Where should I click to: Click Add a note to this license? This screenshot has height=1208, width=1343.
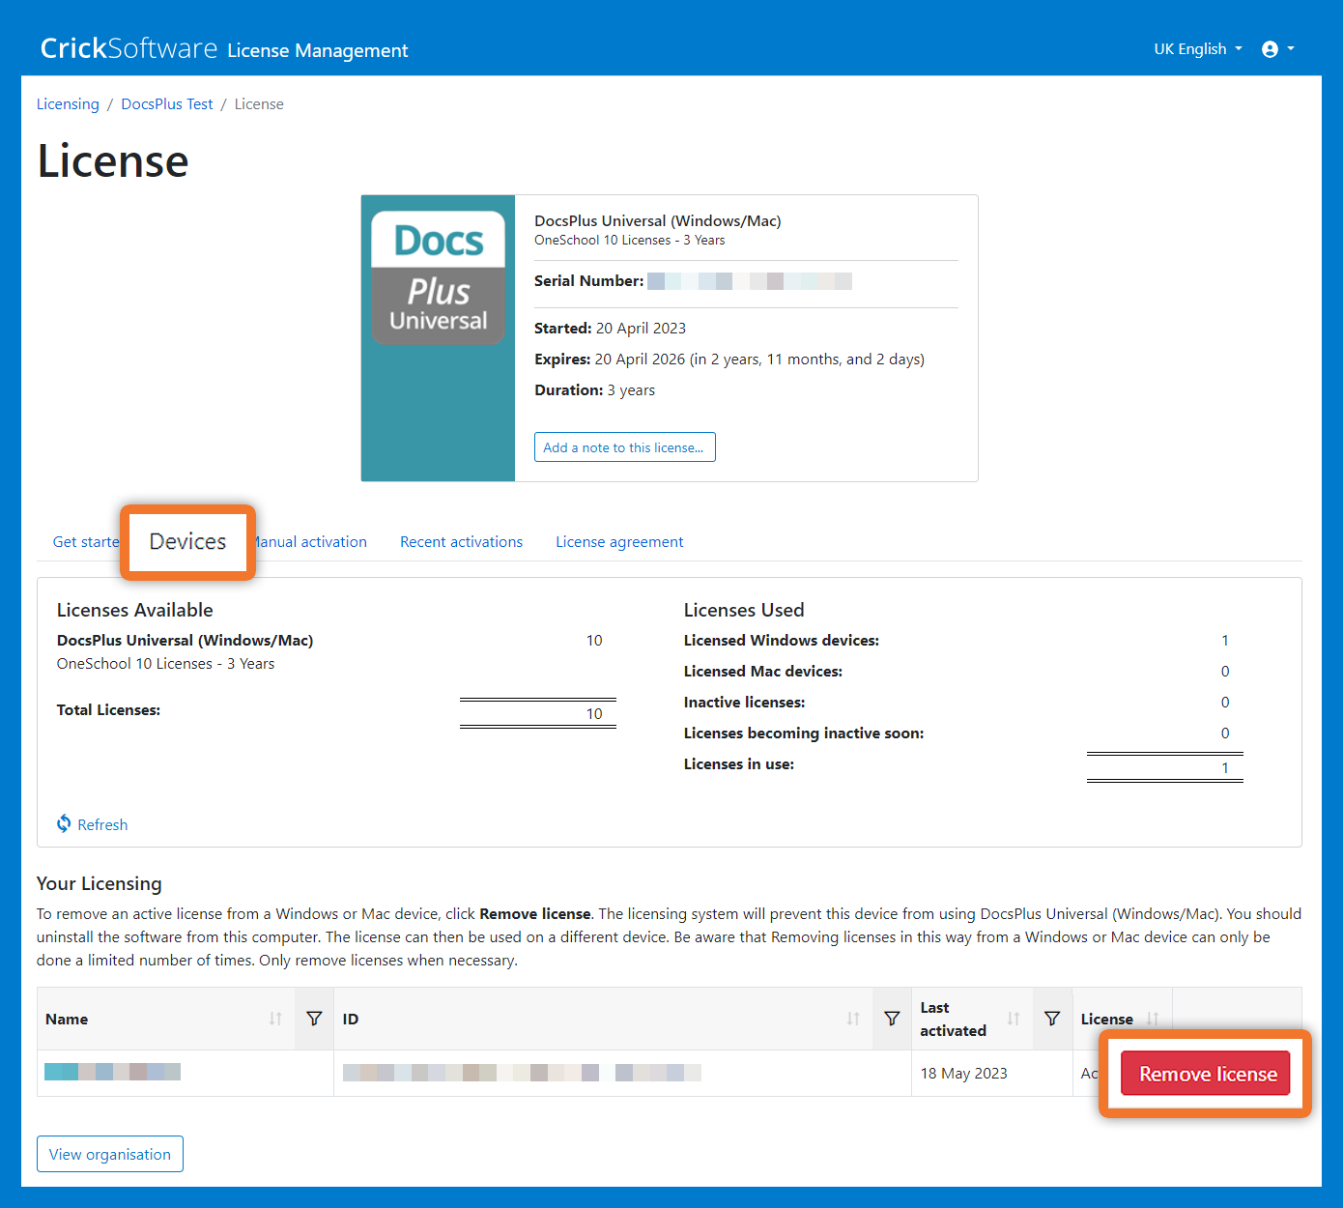624,447
